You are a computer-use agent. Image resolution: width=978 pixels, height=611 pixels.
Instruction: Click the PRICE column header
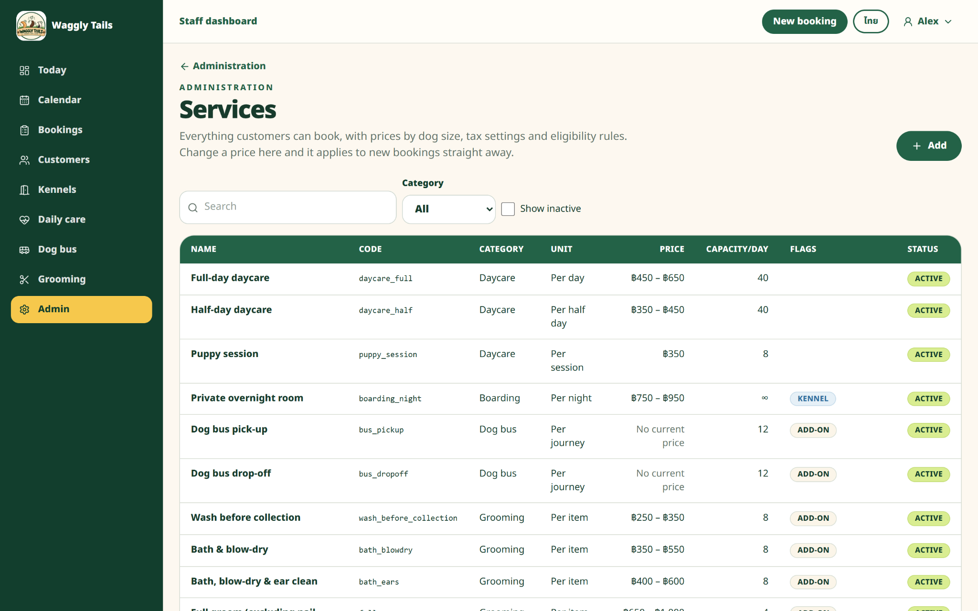[672, 249]
